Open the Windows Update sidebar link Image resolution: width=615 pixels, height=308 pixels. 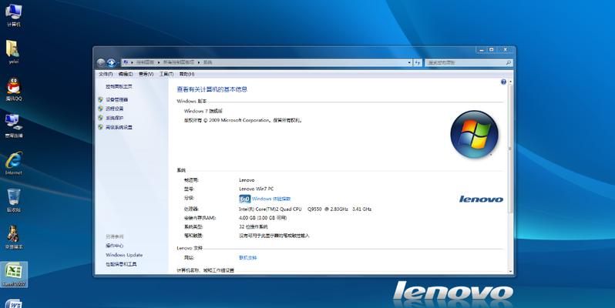click(x=124, y=255)
